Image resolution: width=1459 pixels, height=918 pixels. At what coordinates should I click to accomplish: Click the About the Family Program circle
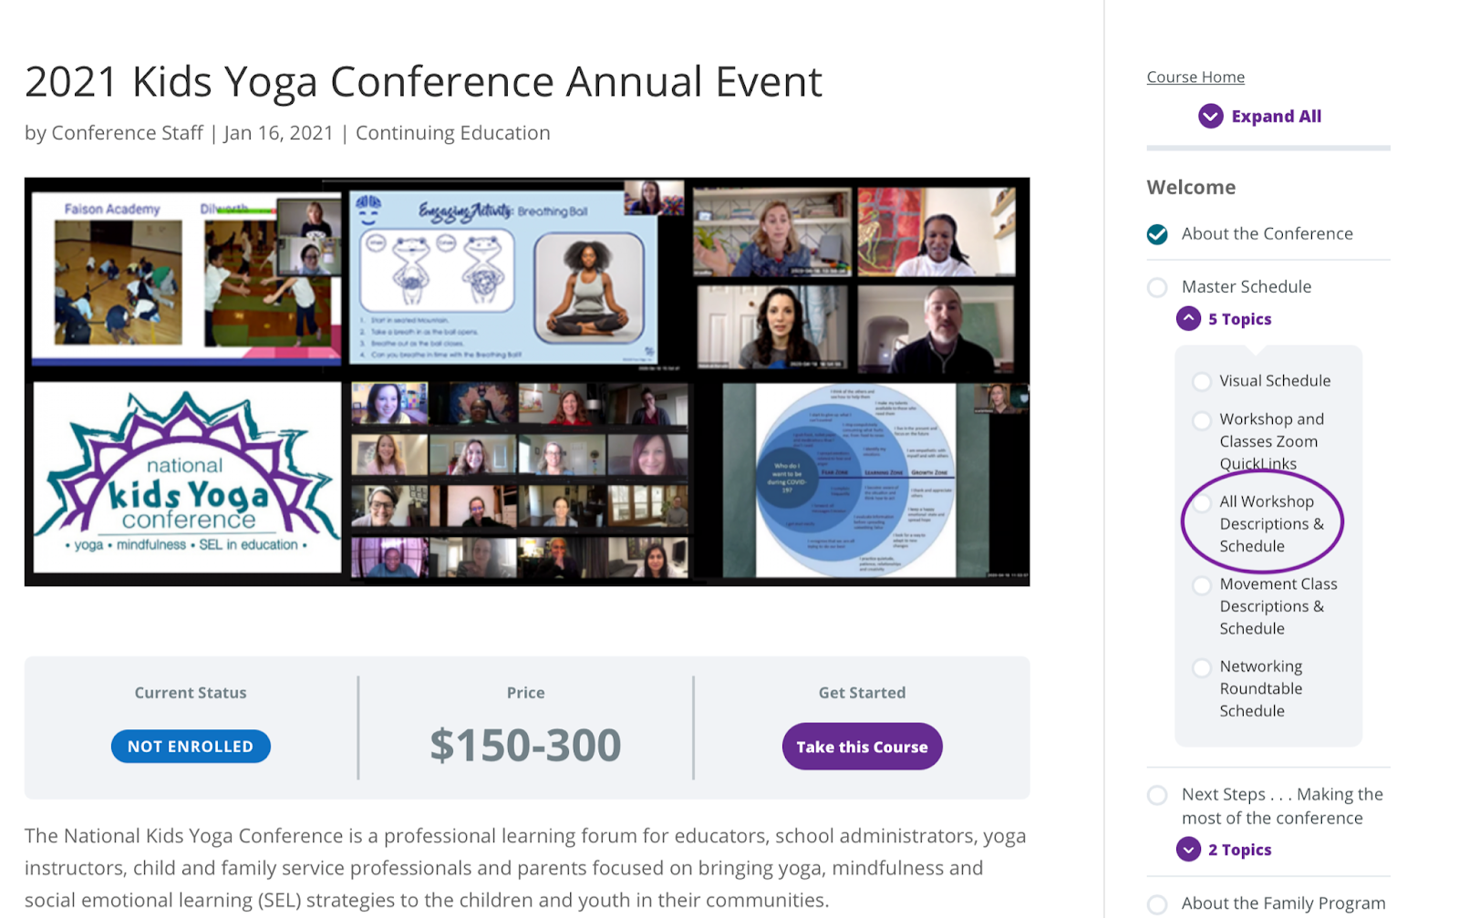1157,903
